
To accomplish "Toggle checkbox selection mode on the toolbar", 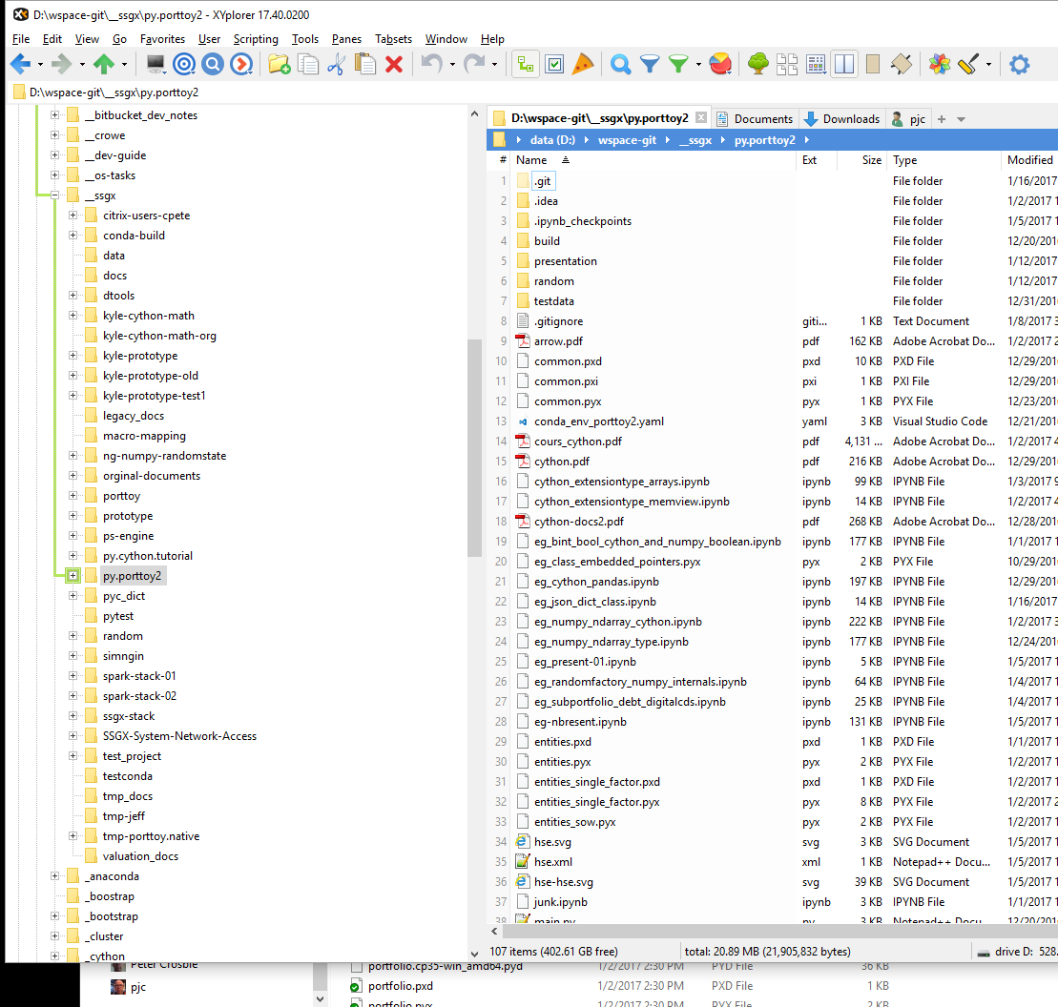I will (553, 65).
